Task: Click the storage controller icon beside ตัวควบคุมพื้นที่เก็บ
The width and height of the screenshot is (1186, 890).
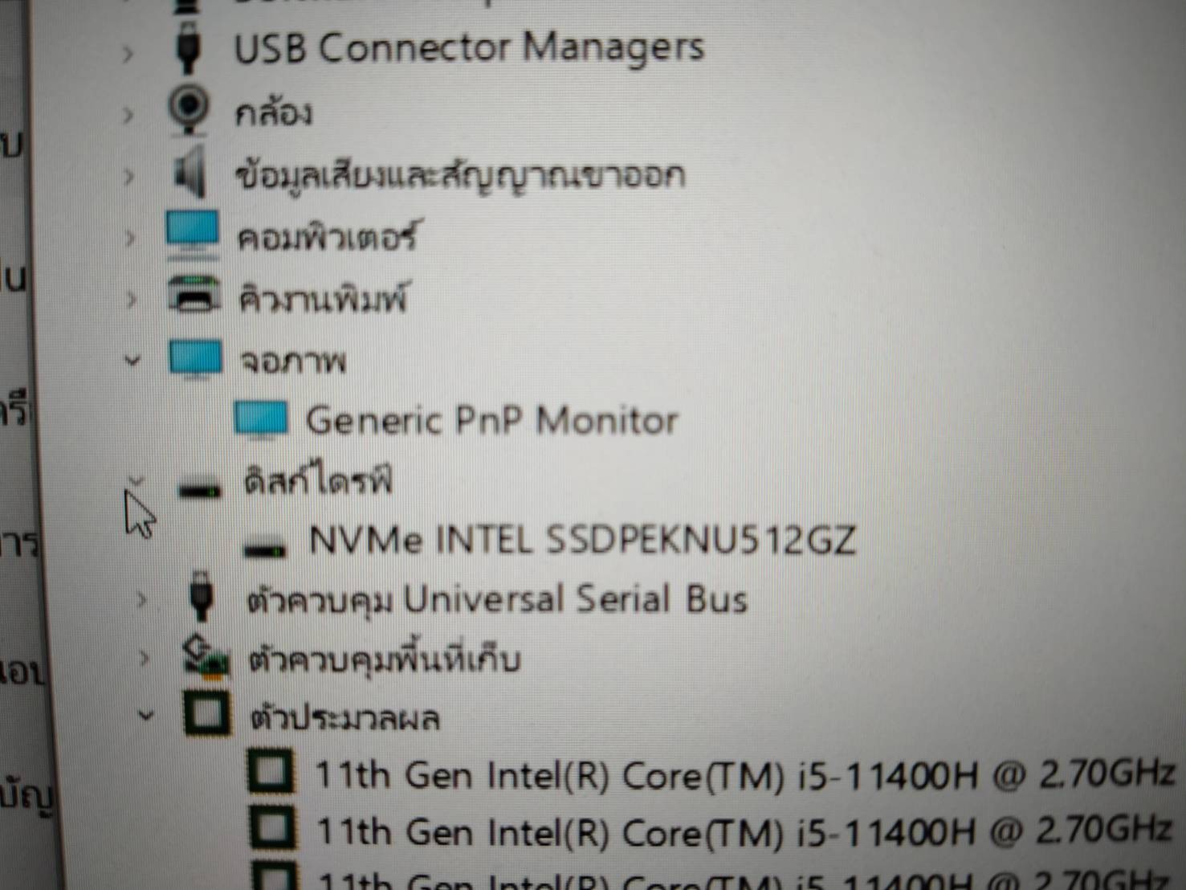Action: [x=205, y=659]
